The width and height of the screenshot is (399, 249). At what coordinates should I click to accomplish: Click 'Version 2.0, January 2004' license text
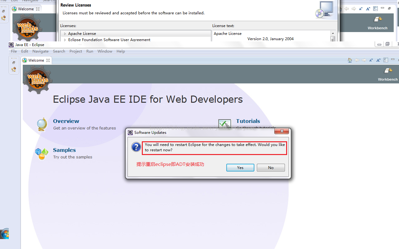(x=271, y=39)
